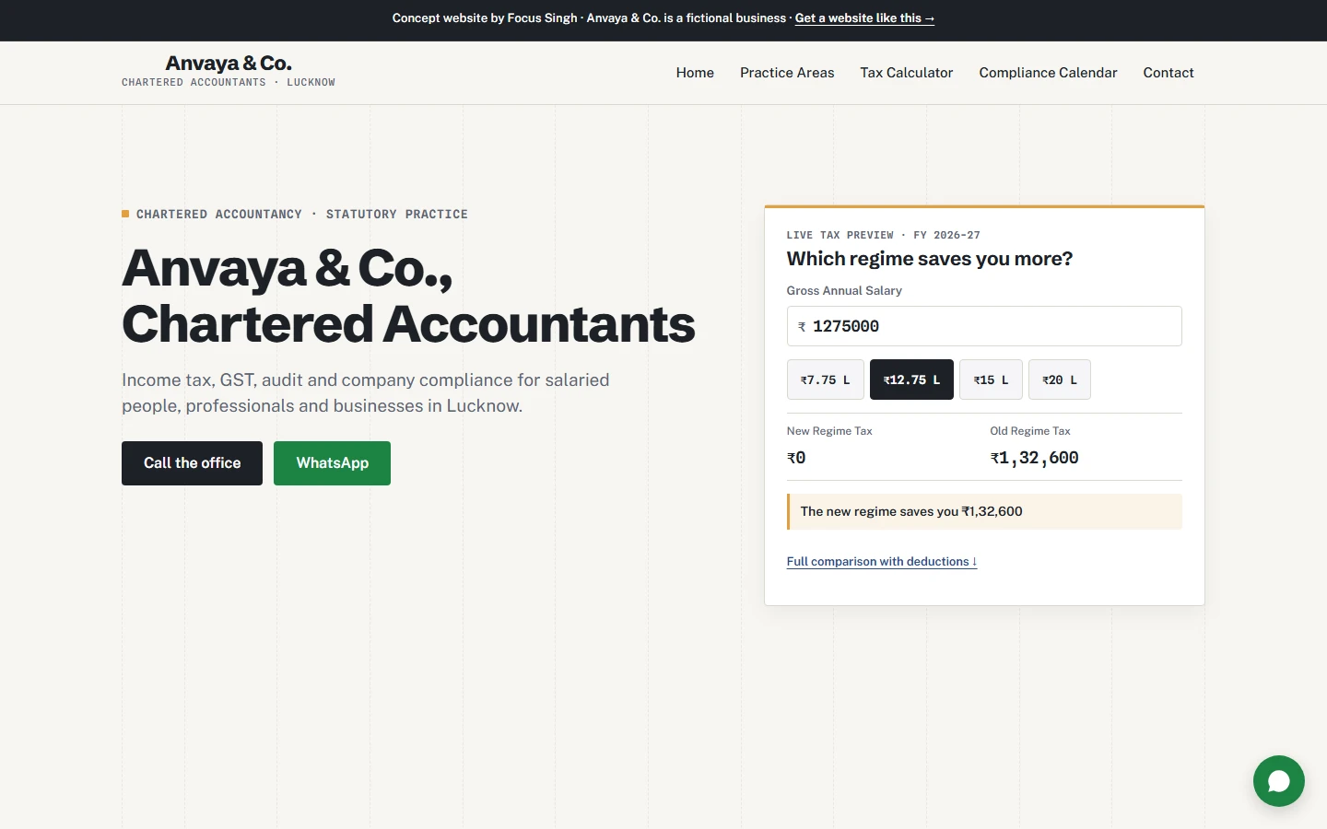The image size is (1327, 829).
Task: Follow the 'Get a website like this' link
Action: 864,18
